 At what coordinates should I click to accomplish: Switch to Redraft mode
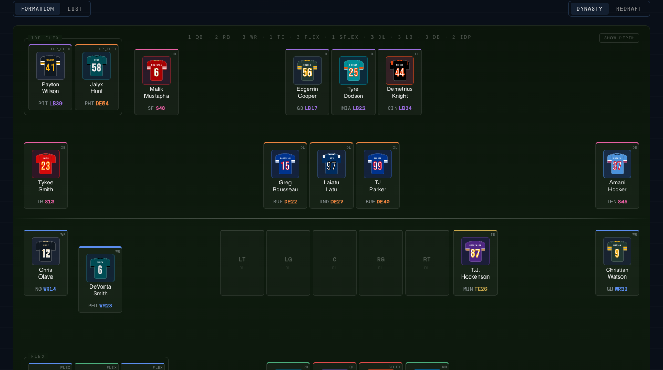coord(629,9)
